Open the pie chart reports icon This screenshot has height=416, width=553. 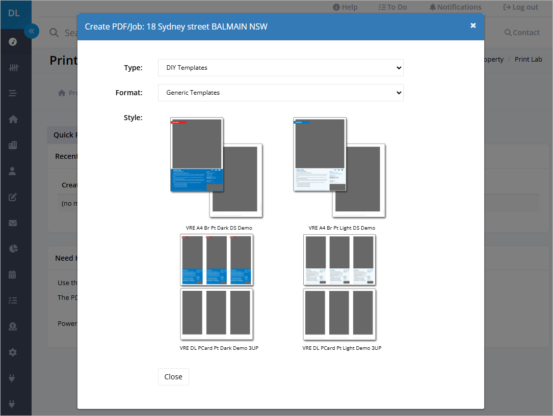coord(13,248)
